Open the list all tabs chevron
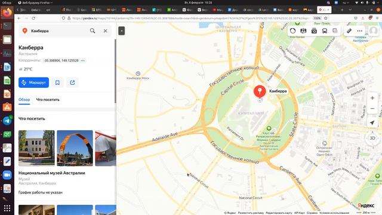 [x=350, y=10]
